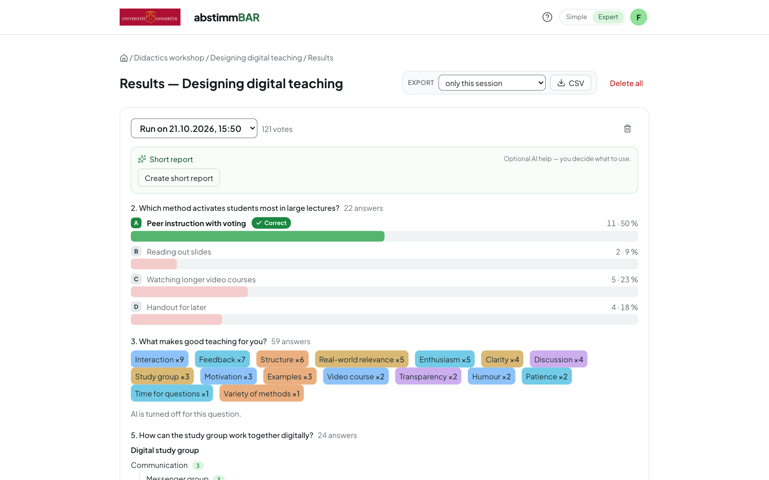This screenshot has height=480, width=769.
Task: Click the Feedback ×7 tag
Action: point(222,359)
